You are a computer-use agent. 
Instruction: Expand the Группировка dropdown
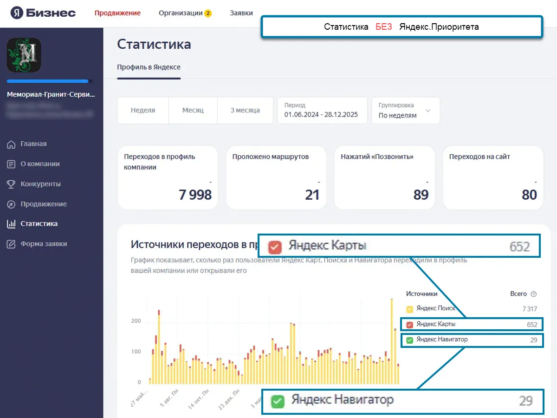[405, 111]
